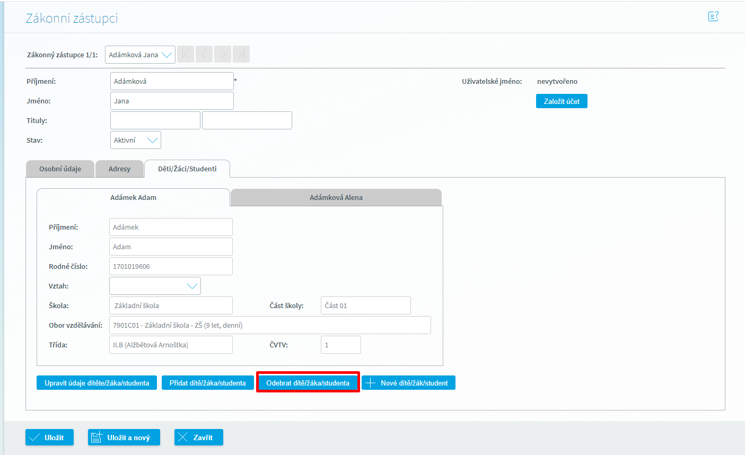Click the Příjmení field containing Adámková
The height and width of the screenshot is (455, 745).
(x=172, y=82)
